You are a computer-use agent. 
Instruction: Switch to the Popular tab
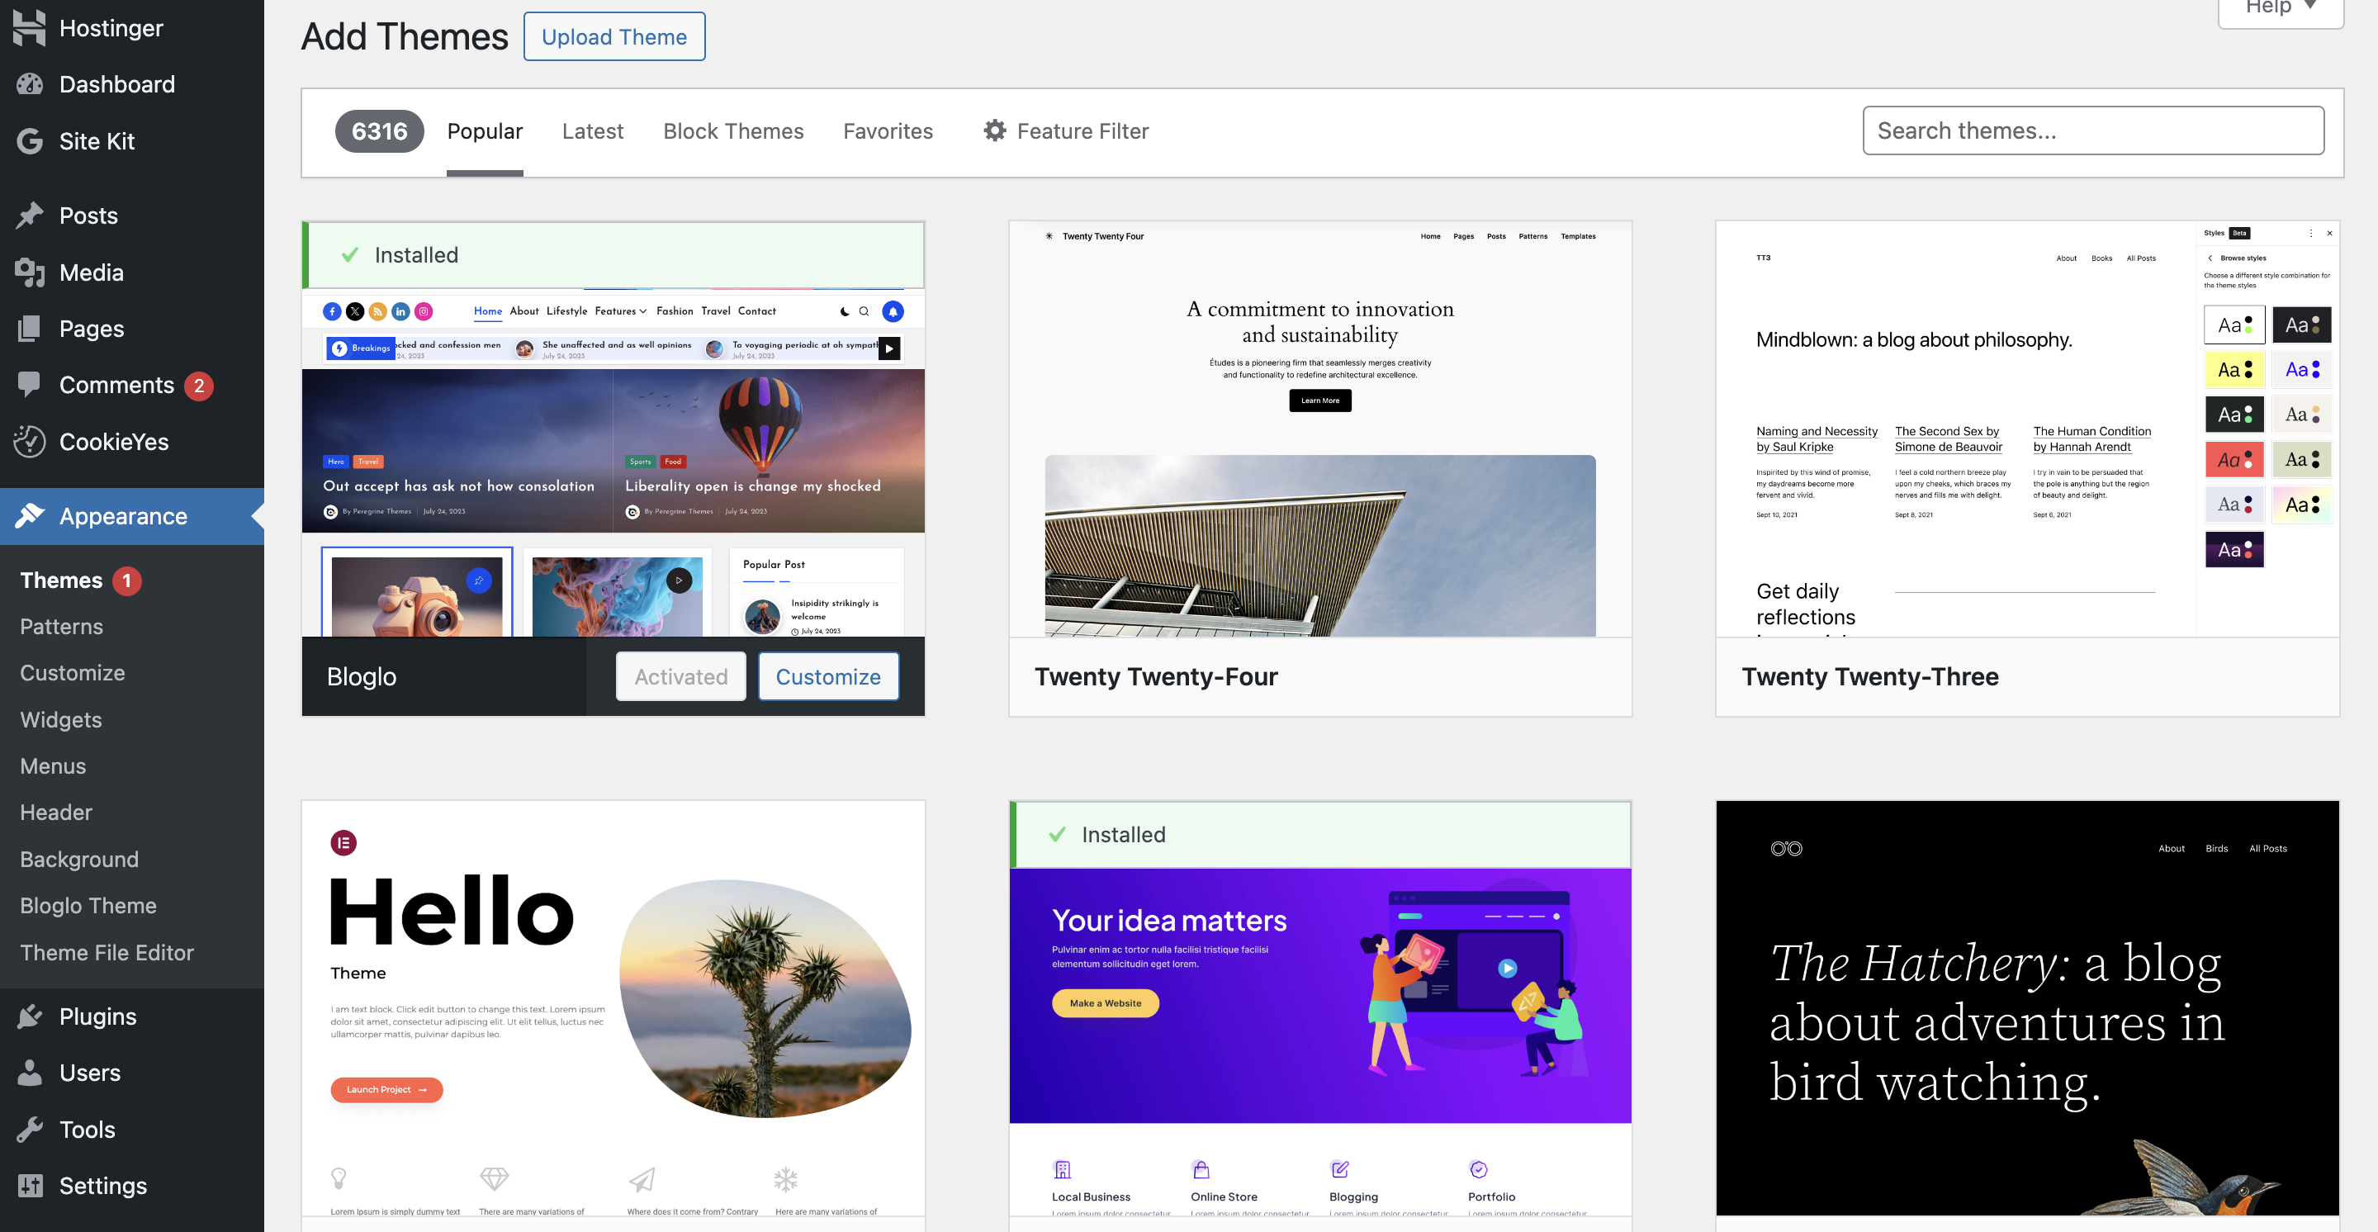point(485,131)
